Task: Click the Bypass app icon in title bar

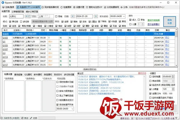Action: pyautogui.click(x=3, y=2)
